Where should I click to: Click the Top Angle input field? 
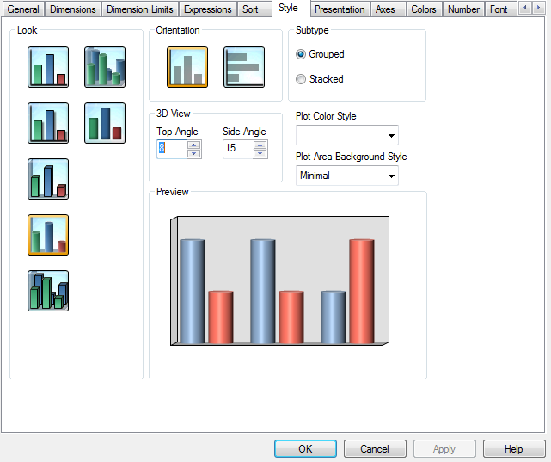click(x=172, y=149)
